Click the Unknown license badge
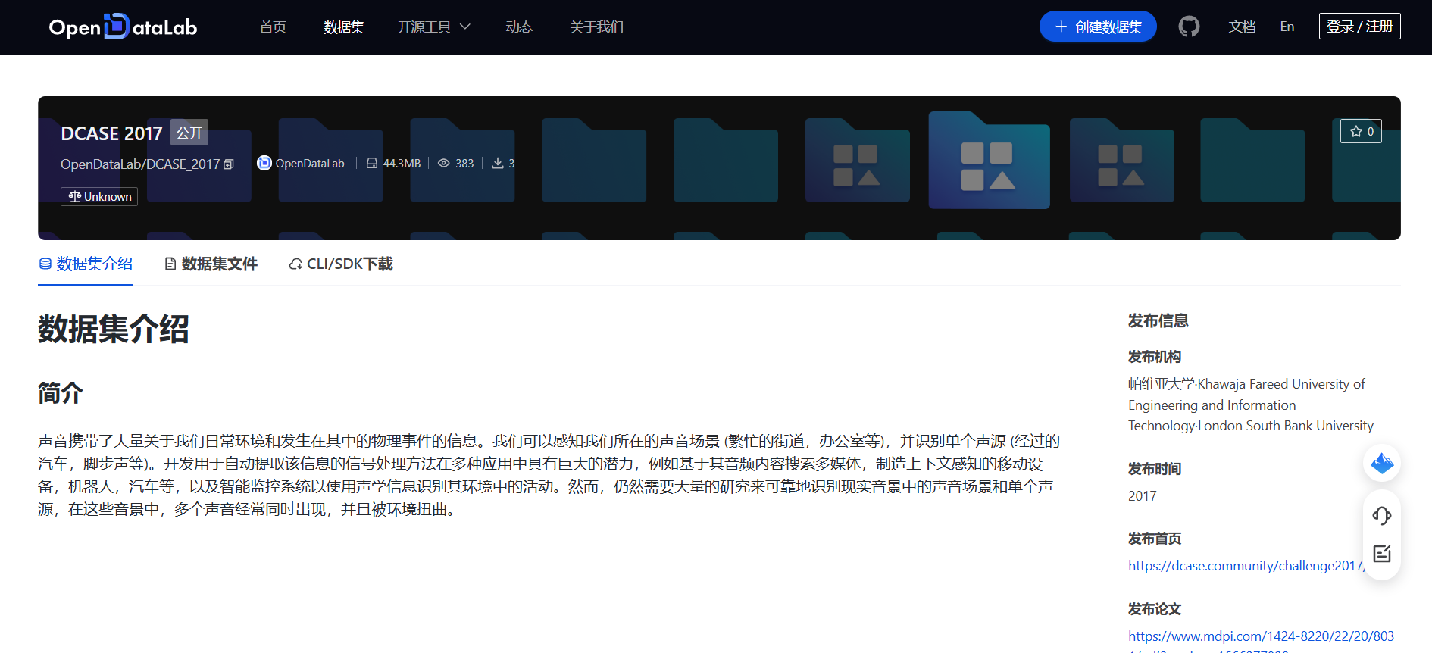This screenshot has width=1432, height=653. 99,196
